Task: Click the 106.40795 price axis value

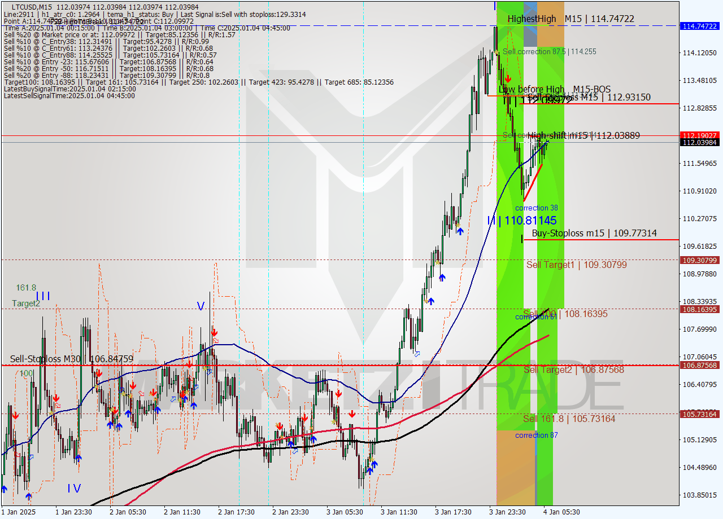Action: pyautogui.click(x=700, y=384)
